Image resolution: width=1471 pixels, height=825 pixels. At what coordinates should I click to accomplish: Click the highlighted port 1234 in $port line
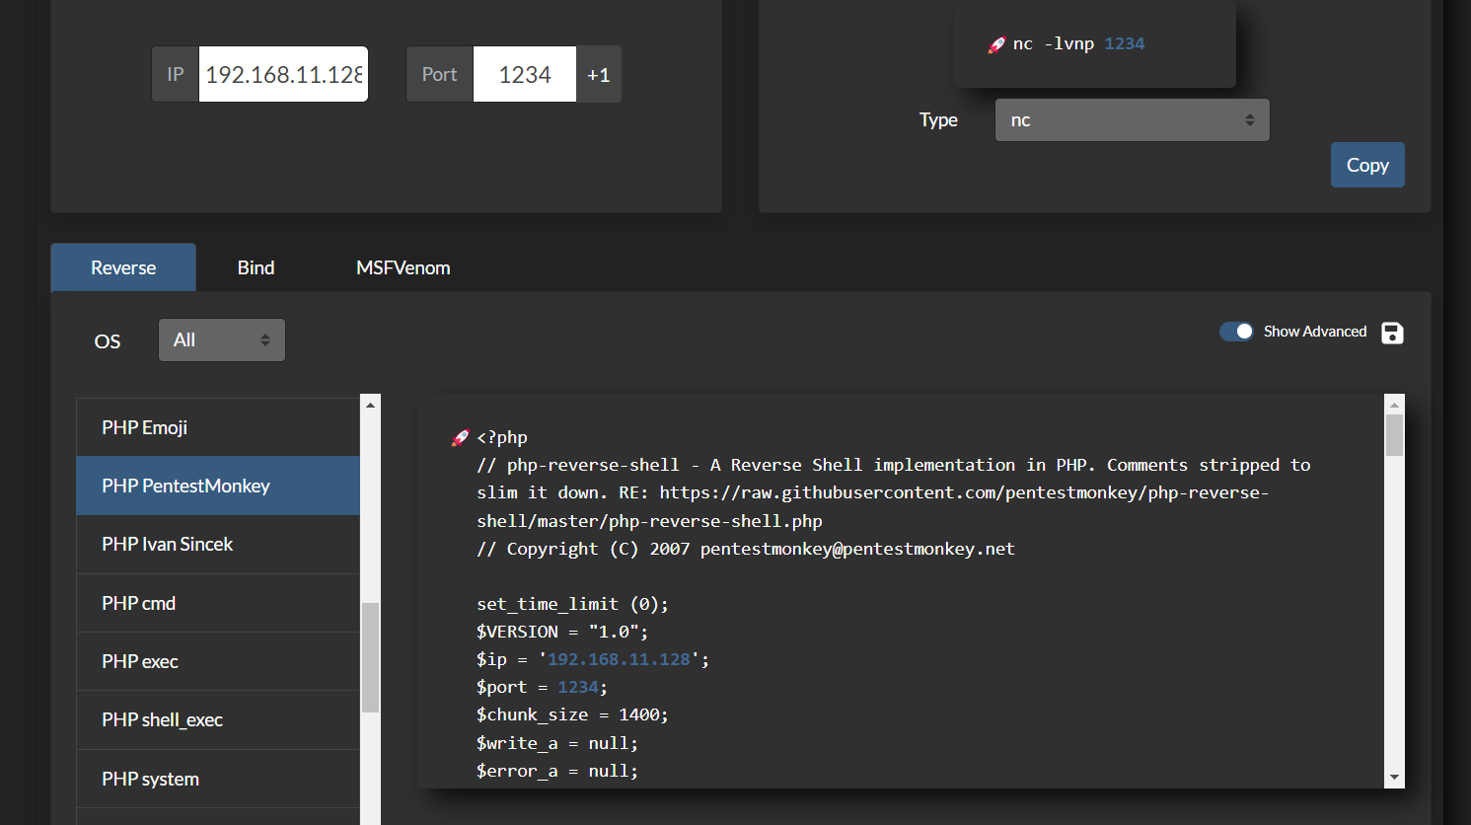tap(578, 687)
